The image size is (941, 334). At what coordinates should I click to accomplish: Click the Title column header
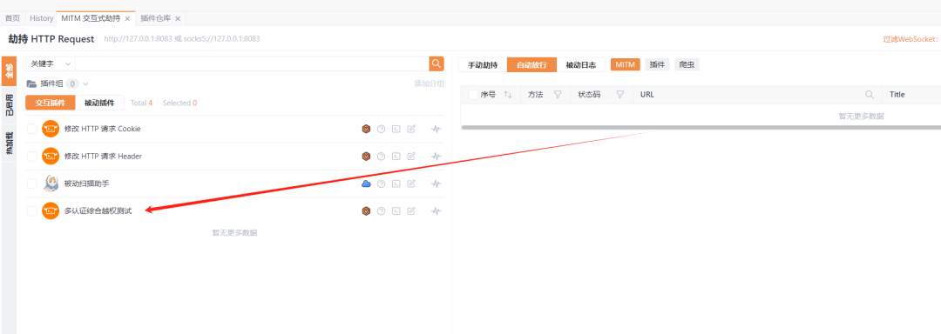897,95
